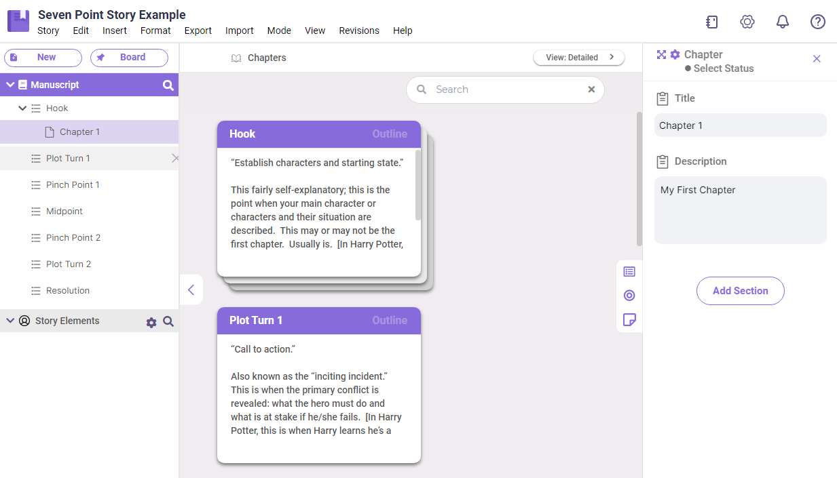Collapse the Hook tree item chevron
The image size is (837, 478).
[x=22, y=108]
